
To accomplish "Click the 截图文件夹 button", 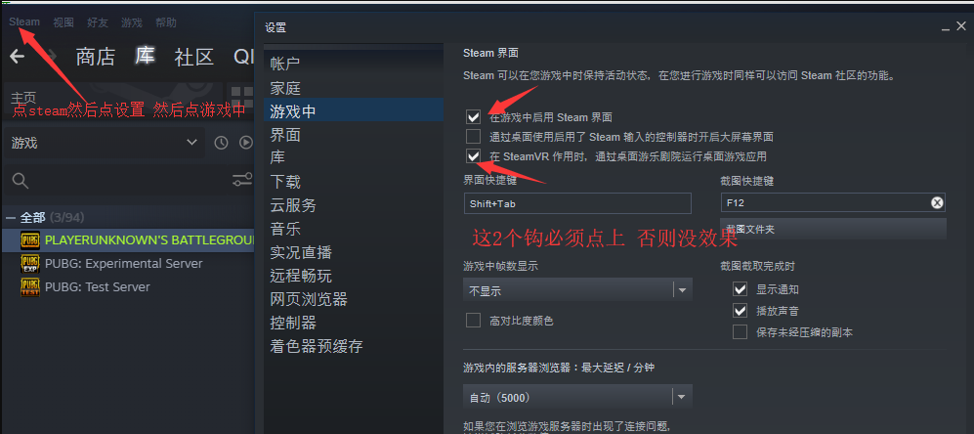I will 833,229.
